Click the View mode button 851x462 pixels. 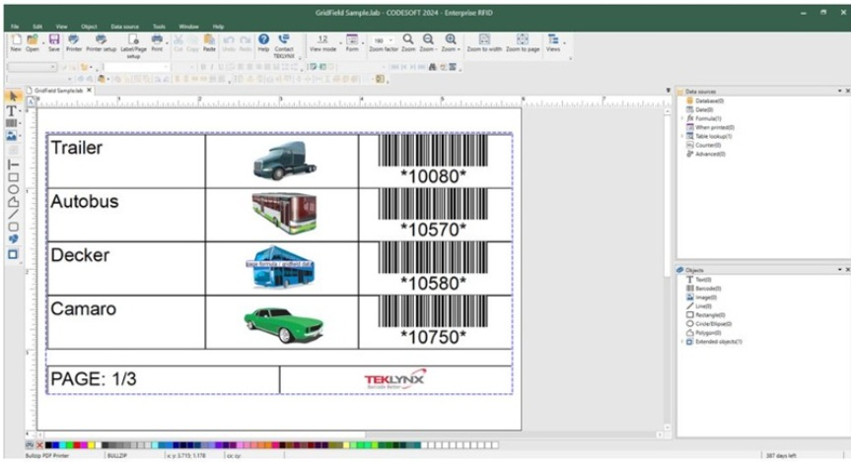tap(322, 42)
